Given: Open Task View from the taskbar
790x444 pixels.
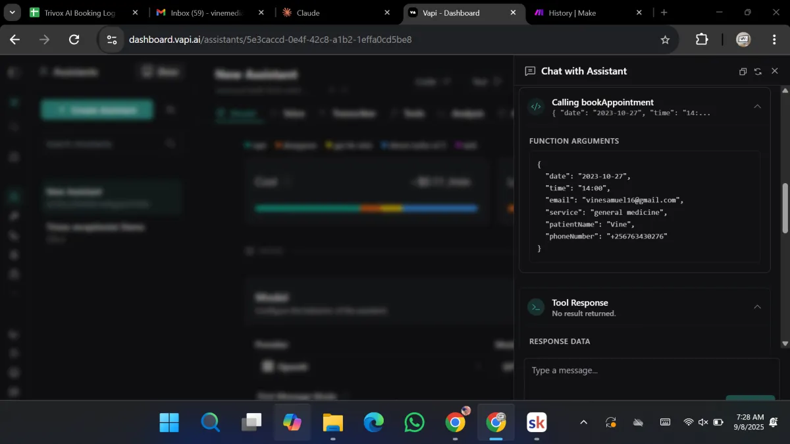Looking at the screenshot, I should 251,422.
